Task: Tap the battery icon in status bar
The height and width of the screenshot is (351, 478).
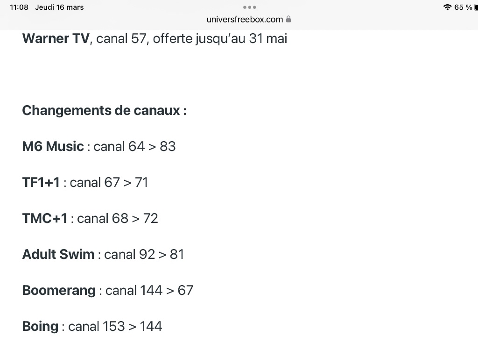Action: [x=476, y=7]
